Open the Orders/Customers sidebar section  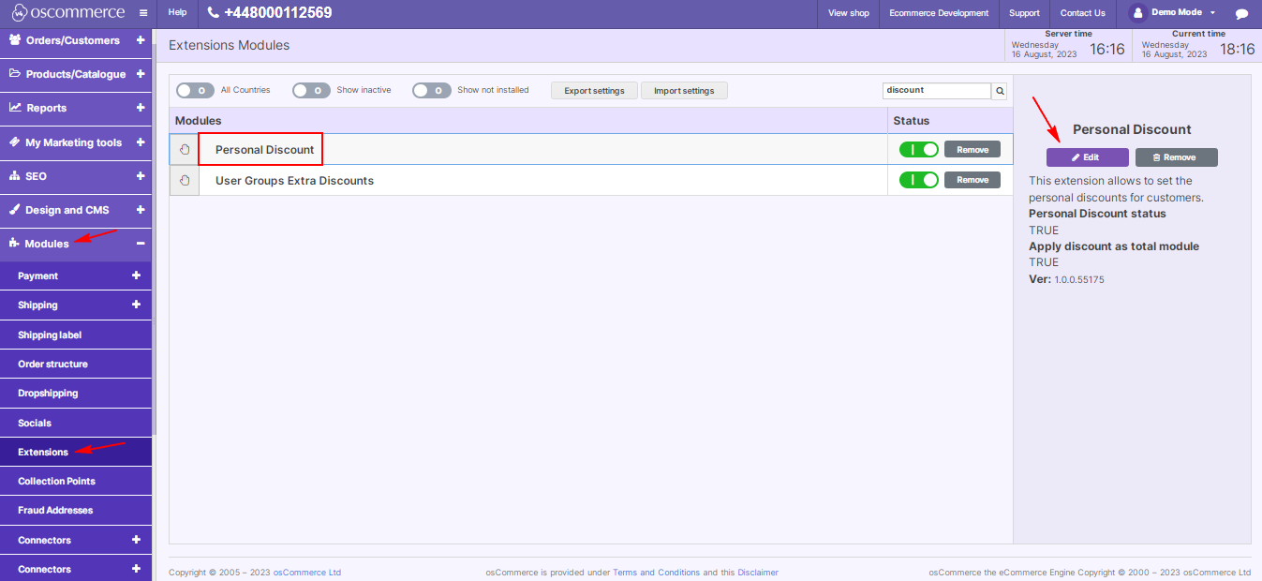(x=15, y=40)
